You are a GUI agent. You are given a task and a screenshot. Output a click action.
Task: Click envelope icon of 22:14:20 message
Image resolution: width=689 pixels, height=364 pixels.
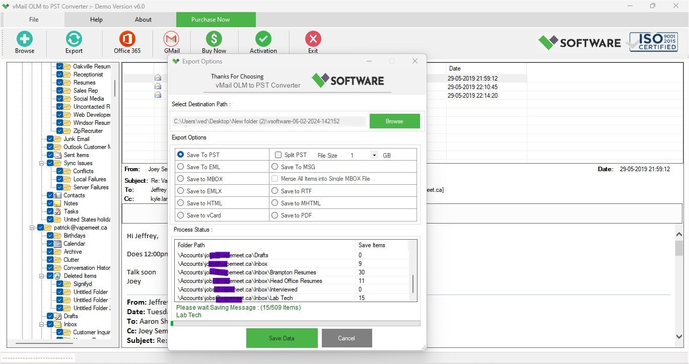[x=158, y=95]
